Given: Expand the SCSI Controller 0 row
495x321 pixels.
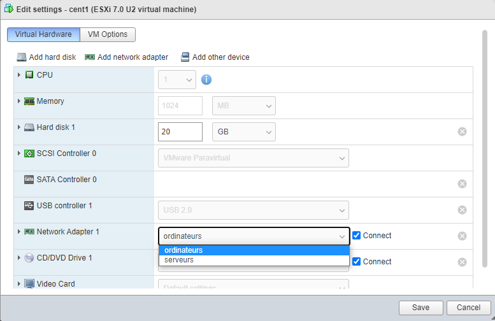Looking at the screenshot, I should tap(19, 153).
